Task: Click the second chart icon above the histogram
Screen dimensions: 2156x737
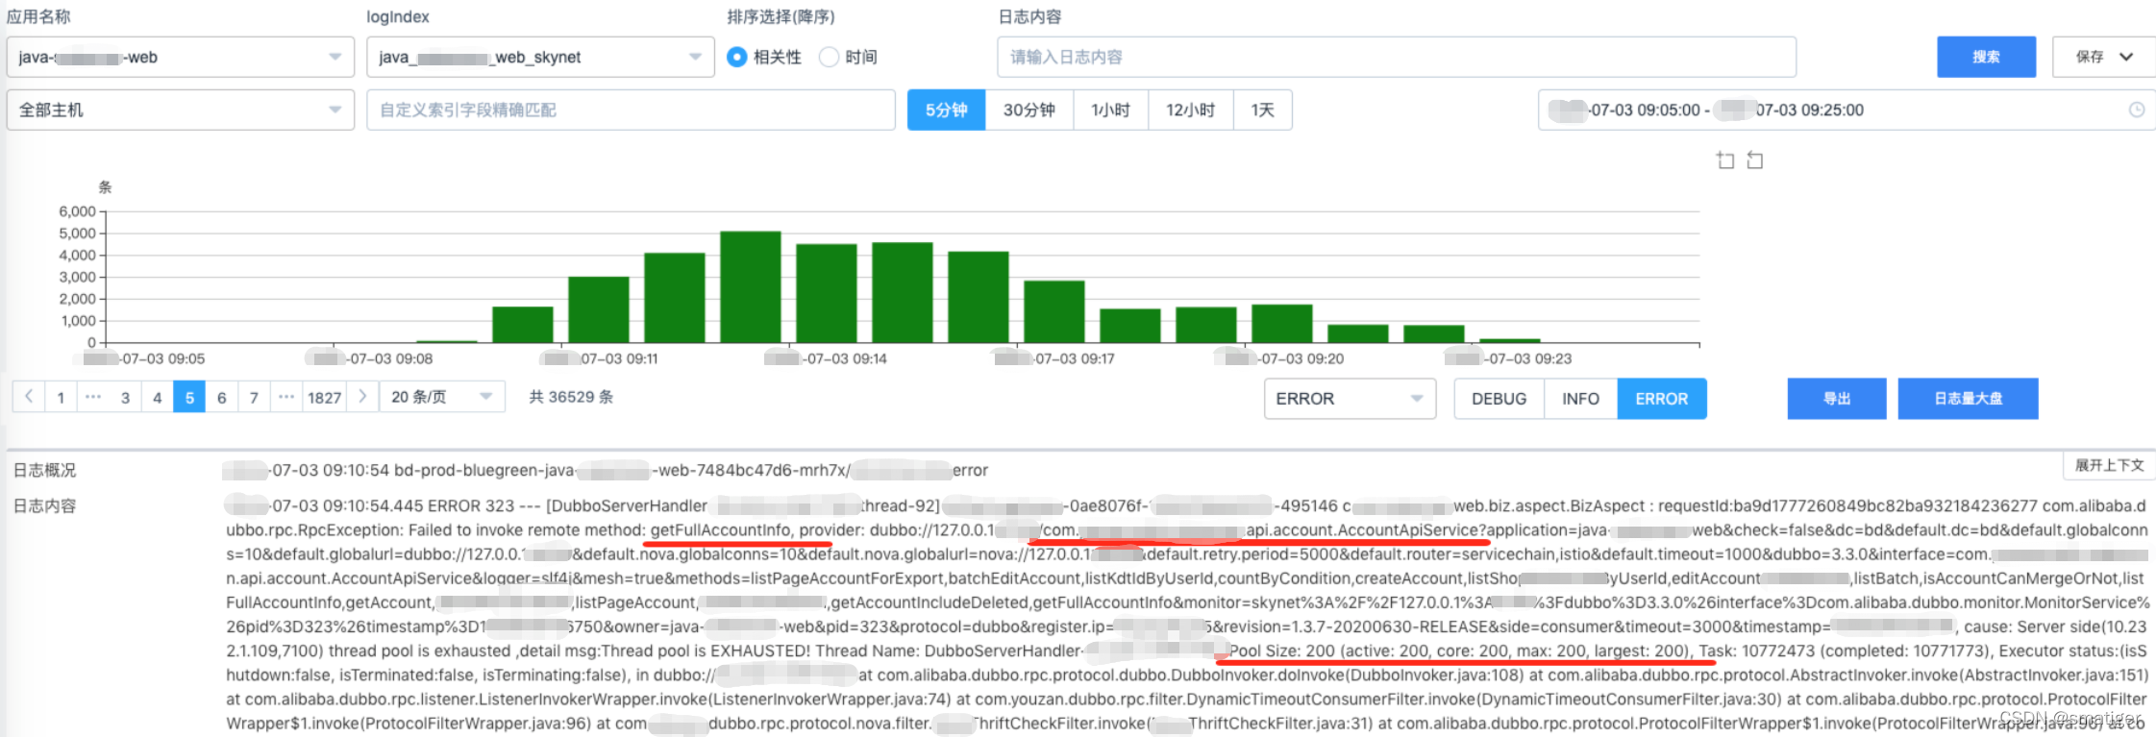Action: [1755, 160]
